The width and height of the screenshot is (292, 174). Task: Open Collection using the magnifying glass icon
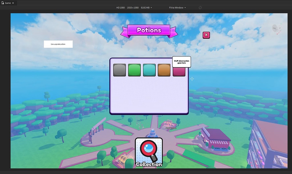[148, 148]
